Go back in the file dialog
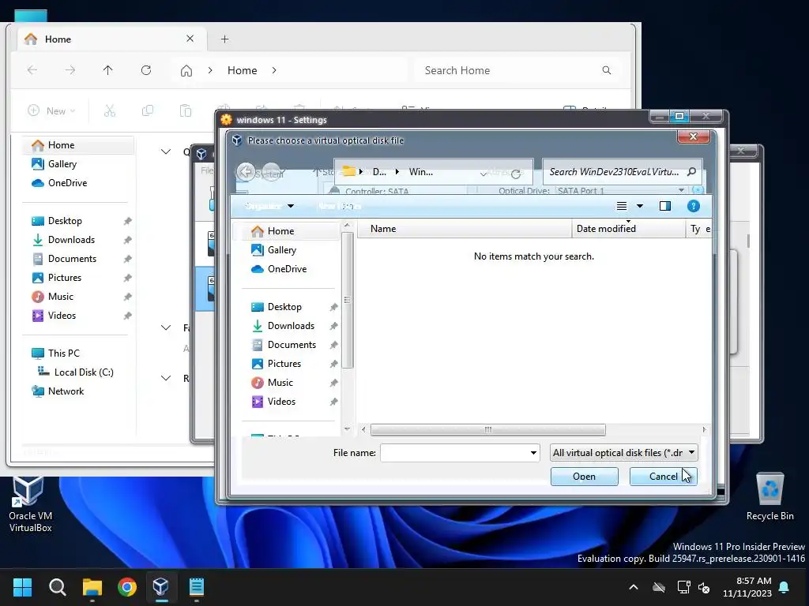This screenshot has width=809, height=606. 246,171
